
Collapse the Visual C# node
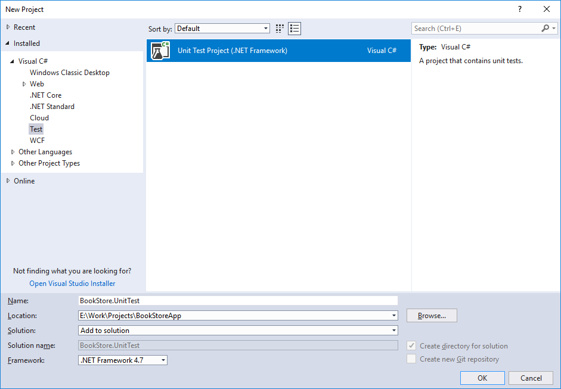[x=12, y=61]
